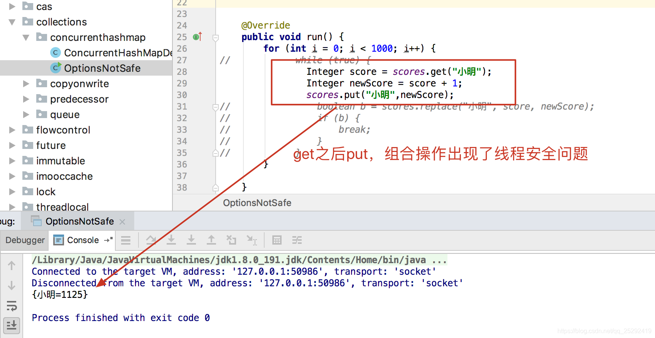Image resolution: width=655 pixels, height=338 pixels.
Task: Click the override gutter icon on line 25
Action: click(198, 37)
